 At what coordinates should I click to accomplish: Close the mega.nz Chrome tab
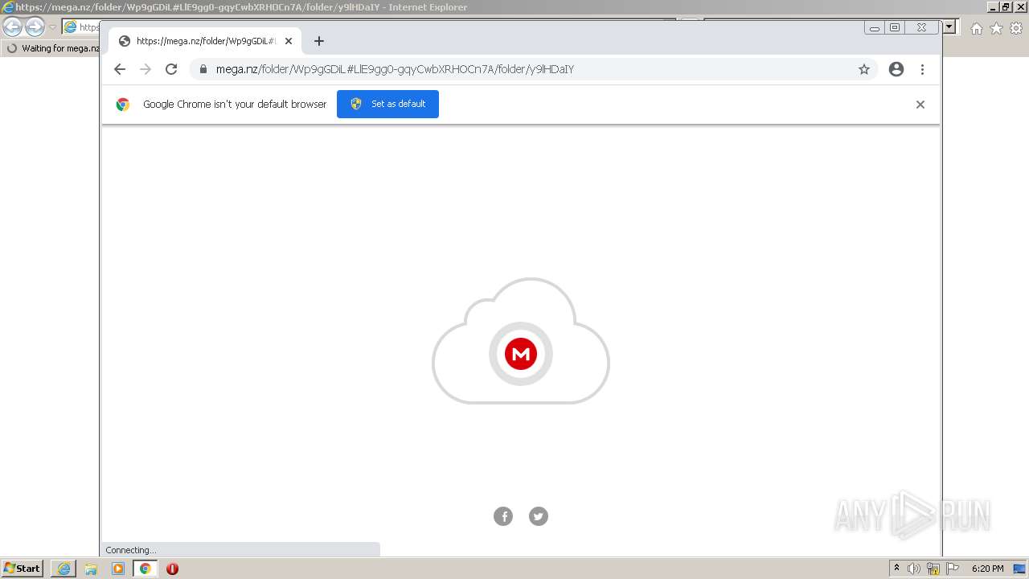pos(289,41)
